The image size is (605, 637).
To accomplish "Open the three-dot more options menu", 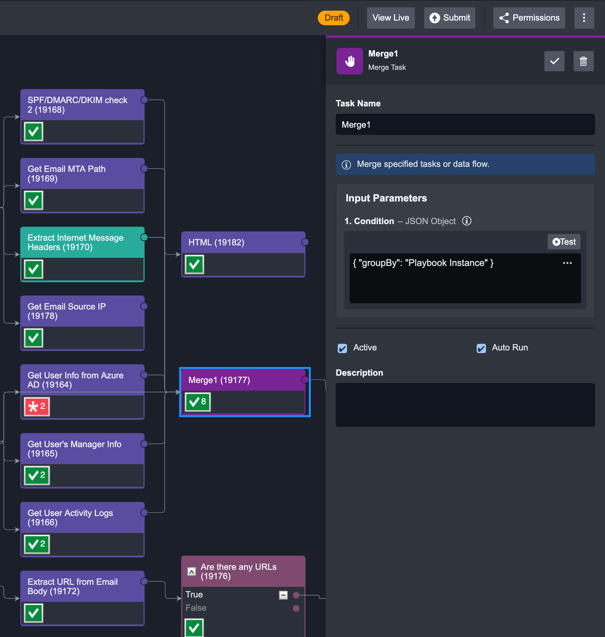I will tap(584, 18).
